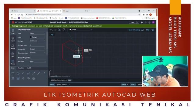Select the Hatch draw tool
Viewport: 195px width, 109px height.
pyautogui.click(x=13, y=78)
